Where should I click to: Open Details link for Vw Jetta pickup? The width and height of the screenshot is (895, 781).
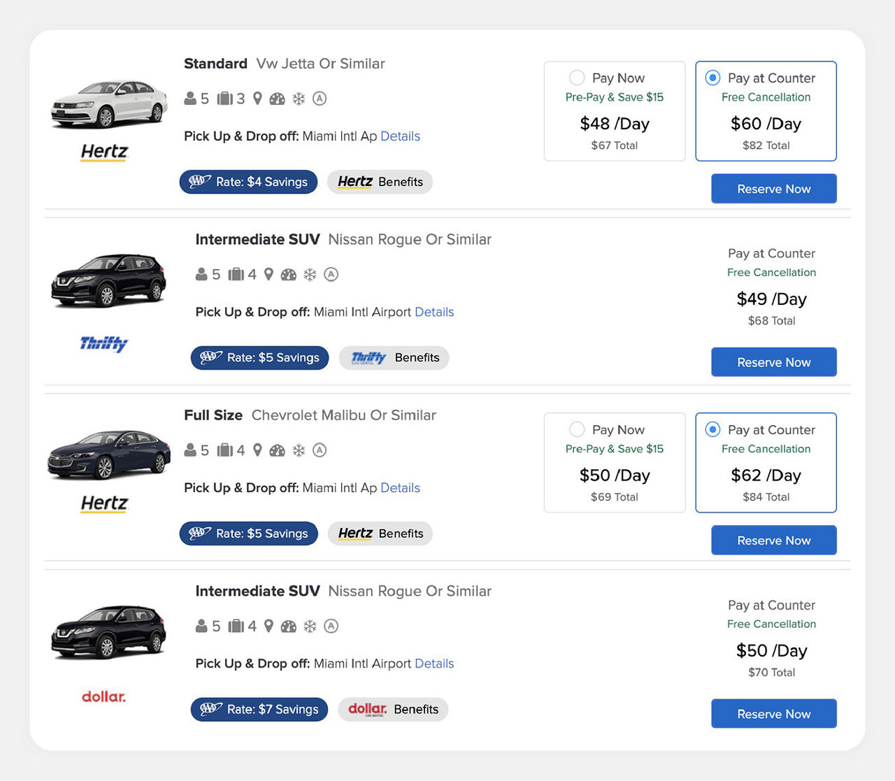(x=400, y=136)
